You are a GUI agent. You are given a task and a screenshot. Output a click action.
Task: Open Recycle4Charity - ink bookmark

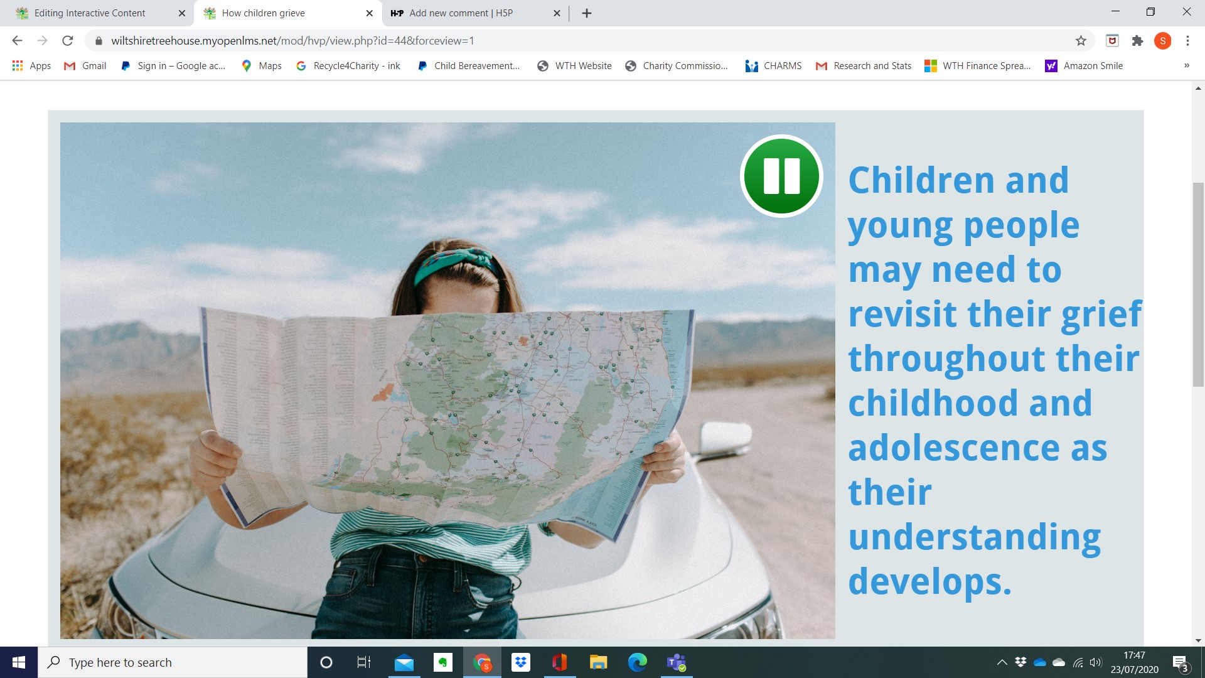[348, 66]
